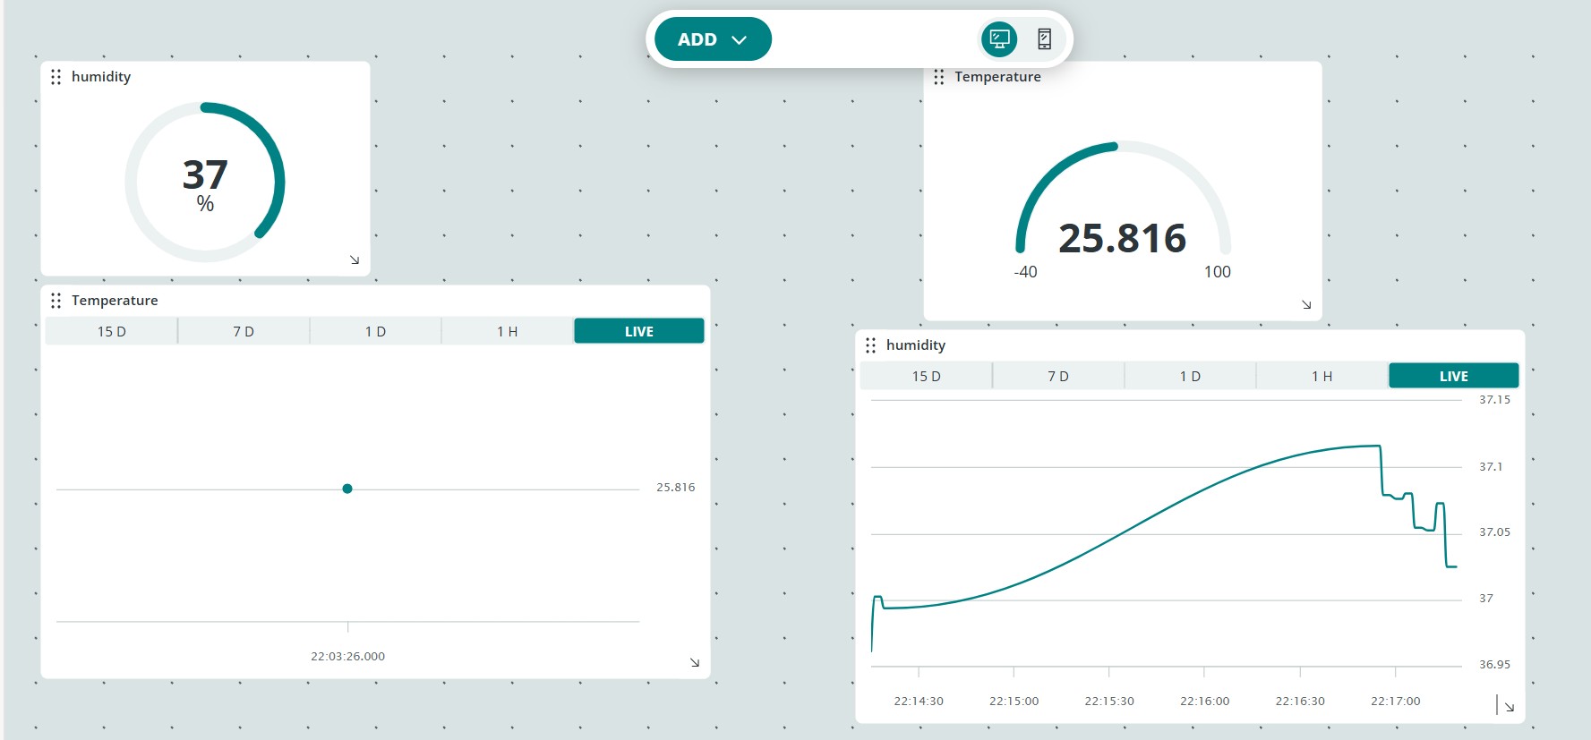1591x740 pixels.
Task: Select 7 D range on humidity chart
Action: click(x=1058, y=376)
